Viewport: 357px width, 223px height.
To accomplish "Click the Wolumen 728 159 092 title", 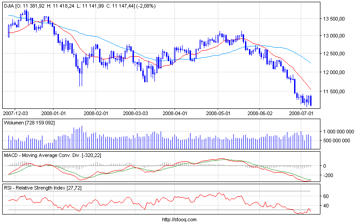I will 29,123.
